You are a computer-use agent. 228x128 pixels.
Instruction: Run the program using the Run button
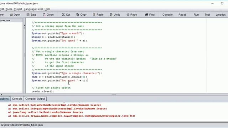[x=196, y=15]
